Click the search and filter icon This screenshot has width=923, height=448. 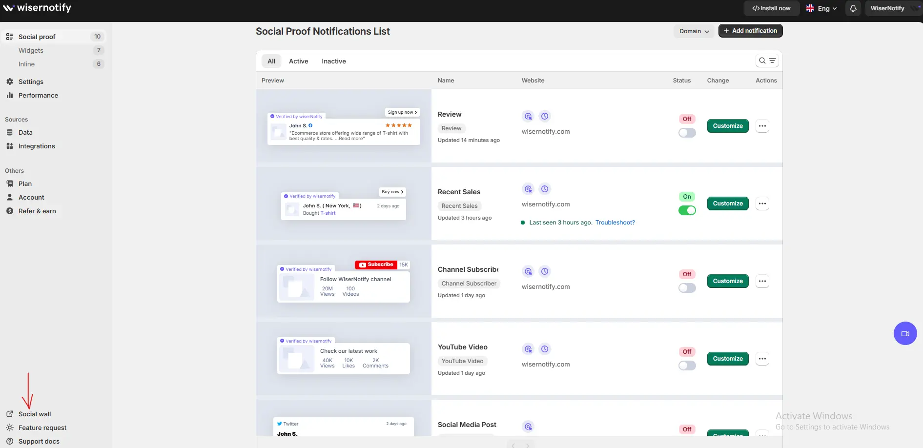[767, 61]
